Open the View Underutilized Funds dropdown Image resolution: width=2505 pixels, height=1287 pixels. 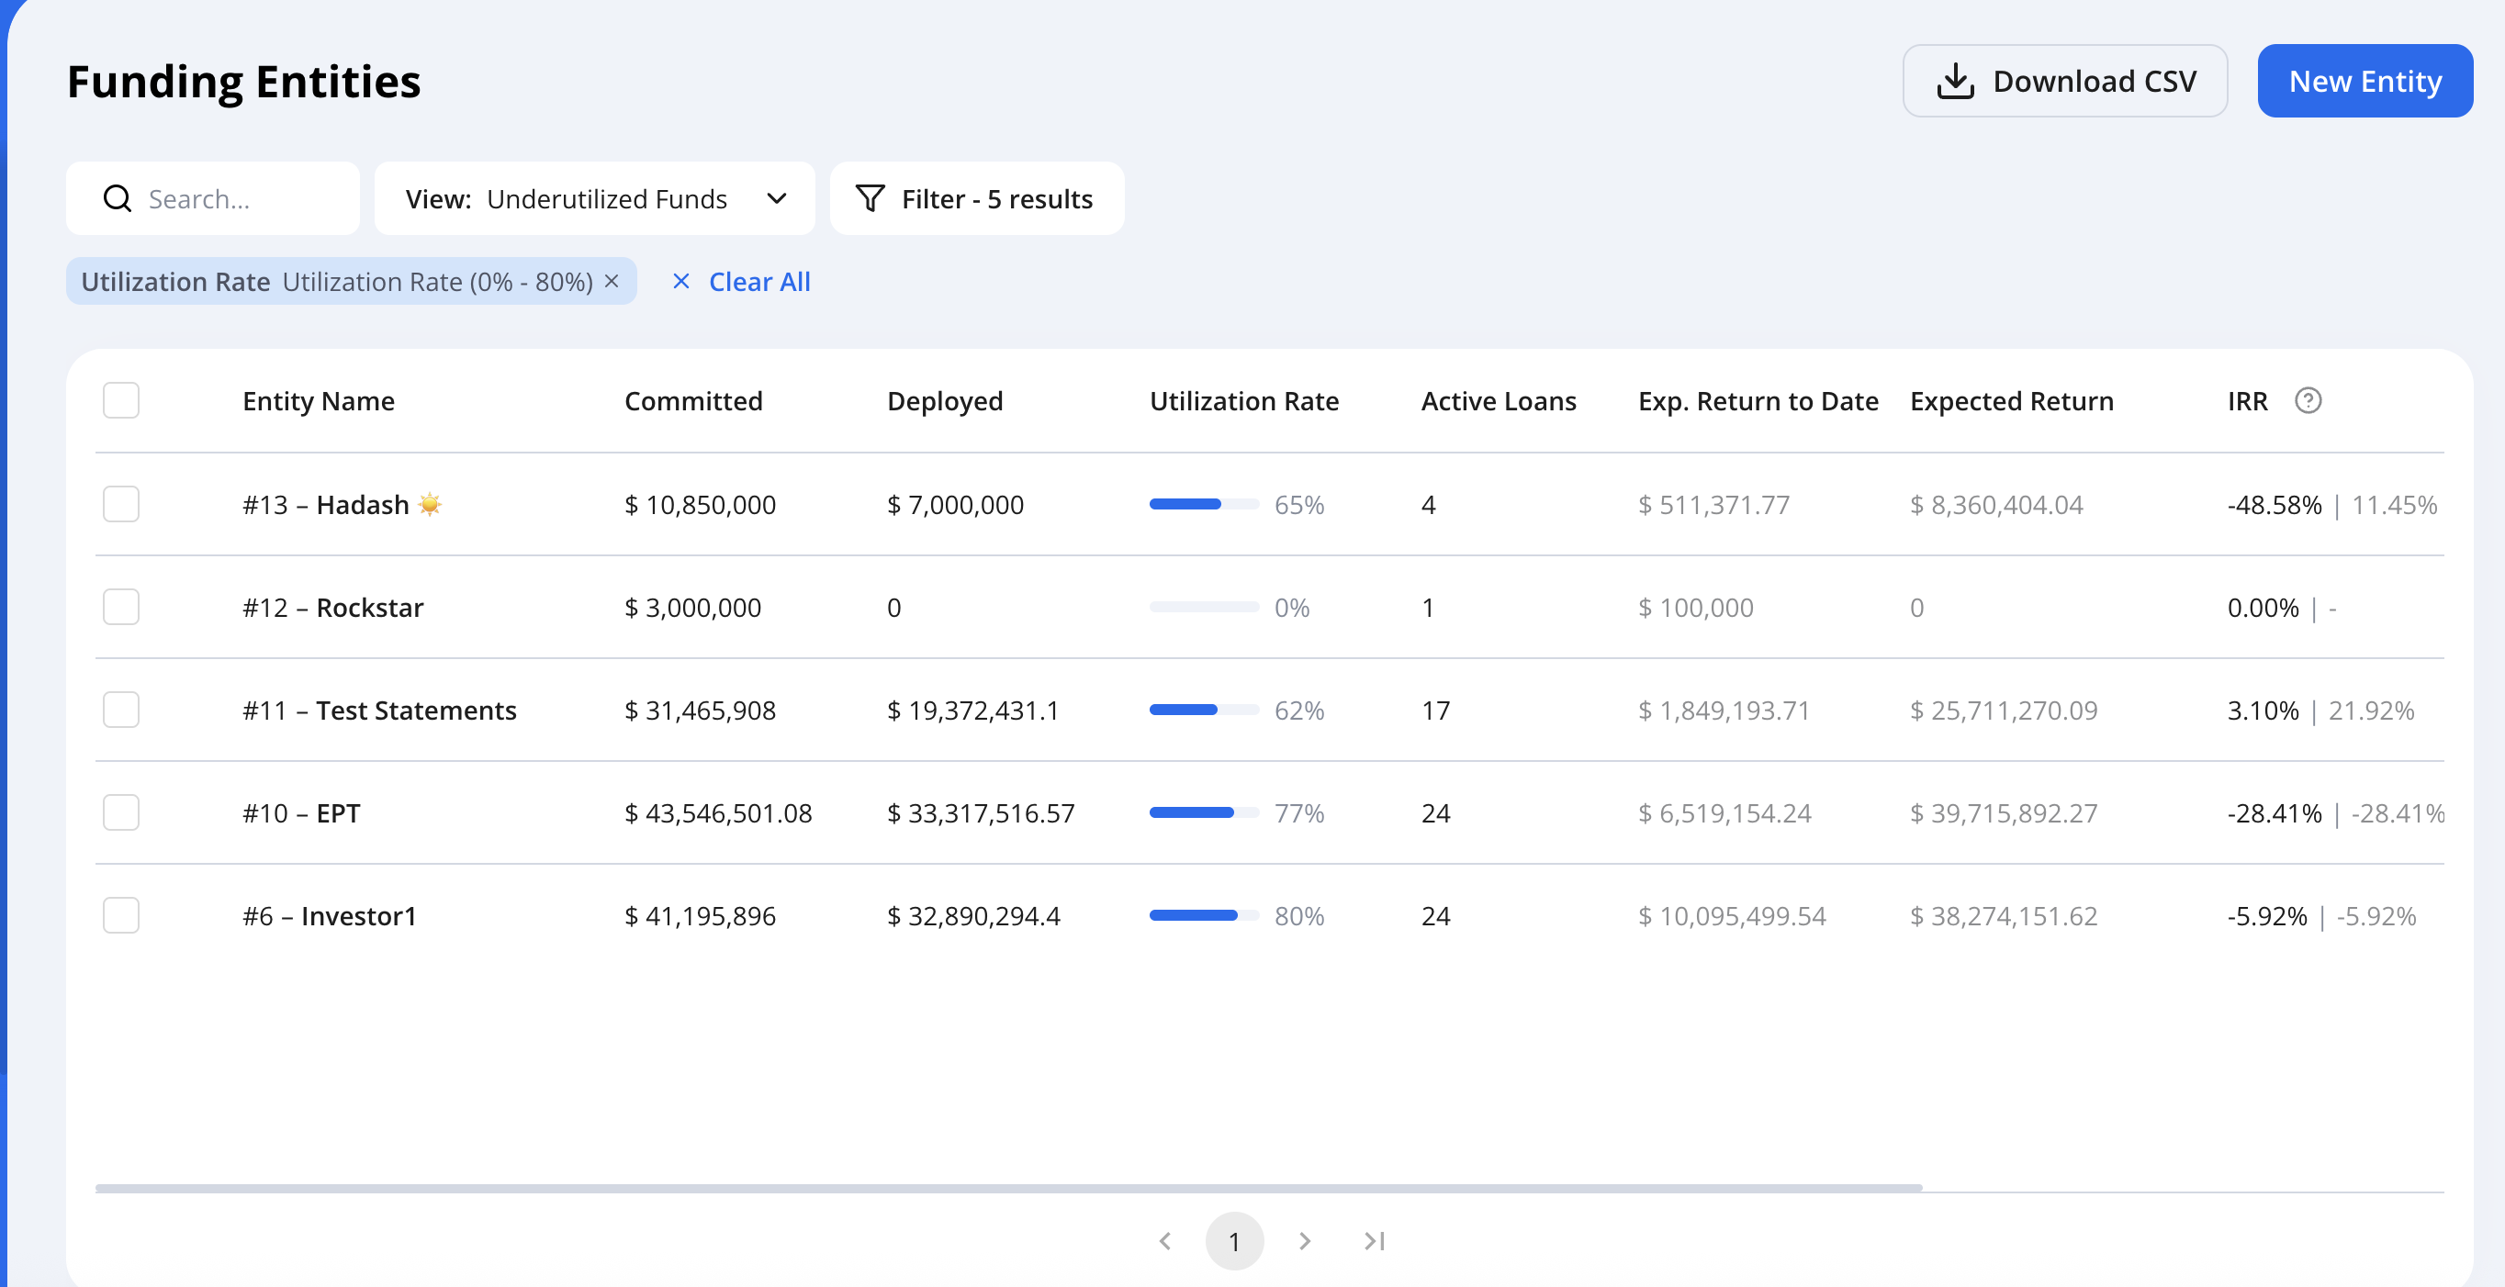595,198
